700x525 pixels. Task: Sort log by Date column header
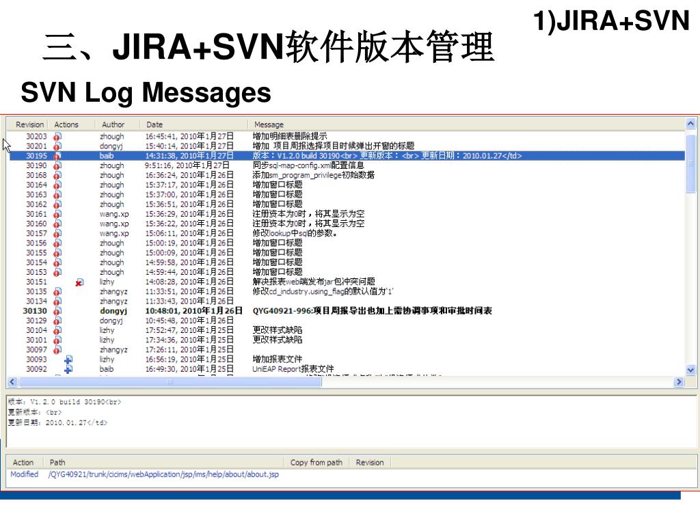point(154,124)
